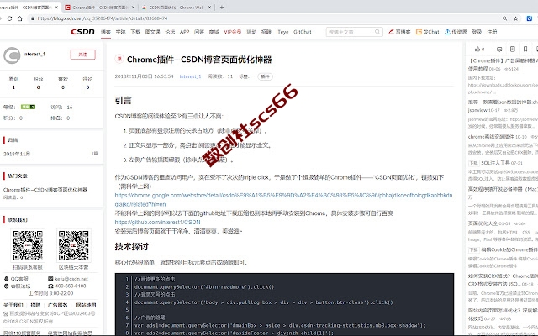Open popular article Chrome插件–CSDN博客页面优化神器 in sidebar
Screen dimensions: 538x336
tap(45, 190)
